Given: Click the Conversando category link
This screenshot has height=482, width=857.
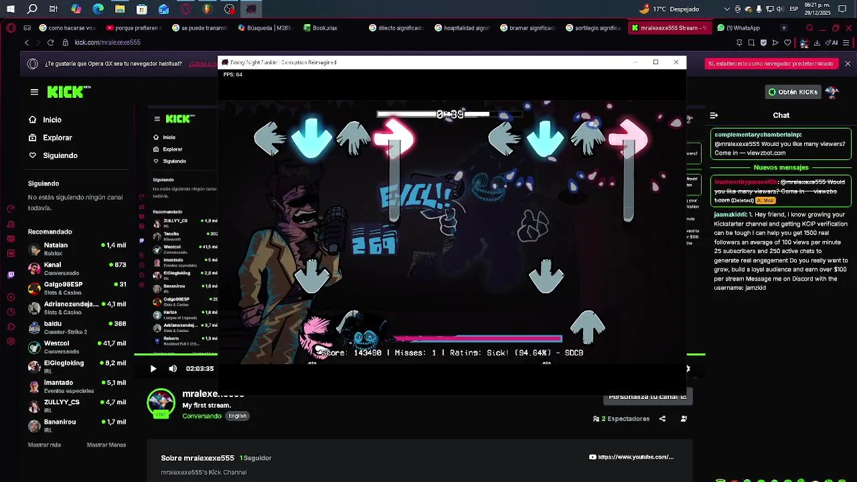Looking at the screenshot, I should pyautogui.click(x=202, y=416).
